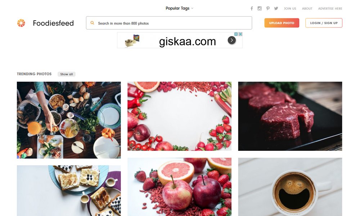Open the Advertise Here link
The width and height of the screenshot is (360, 216).
click(x=330, y=9)
